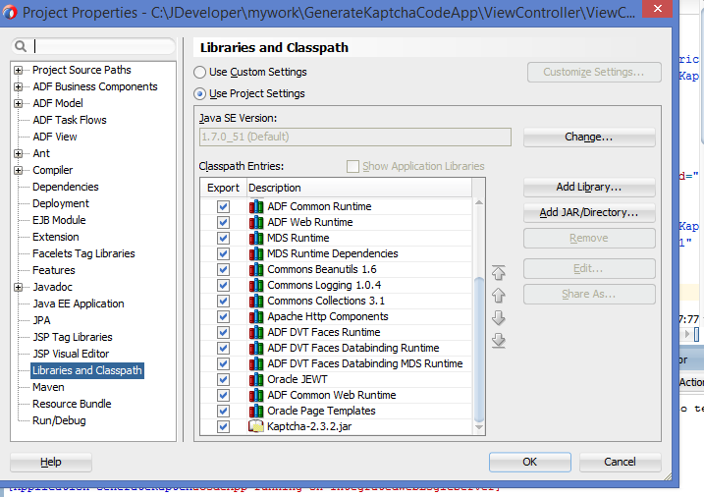Toggle export checkbox for Oracle JEWT
Image resolution: width=704 pixels, height=497 pixels.
coord(223,379)
